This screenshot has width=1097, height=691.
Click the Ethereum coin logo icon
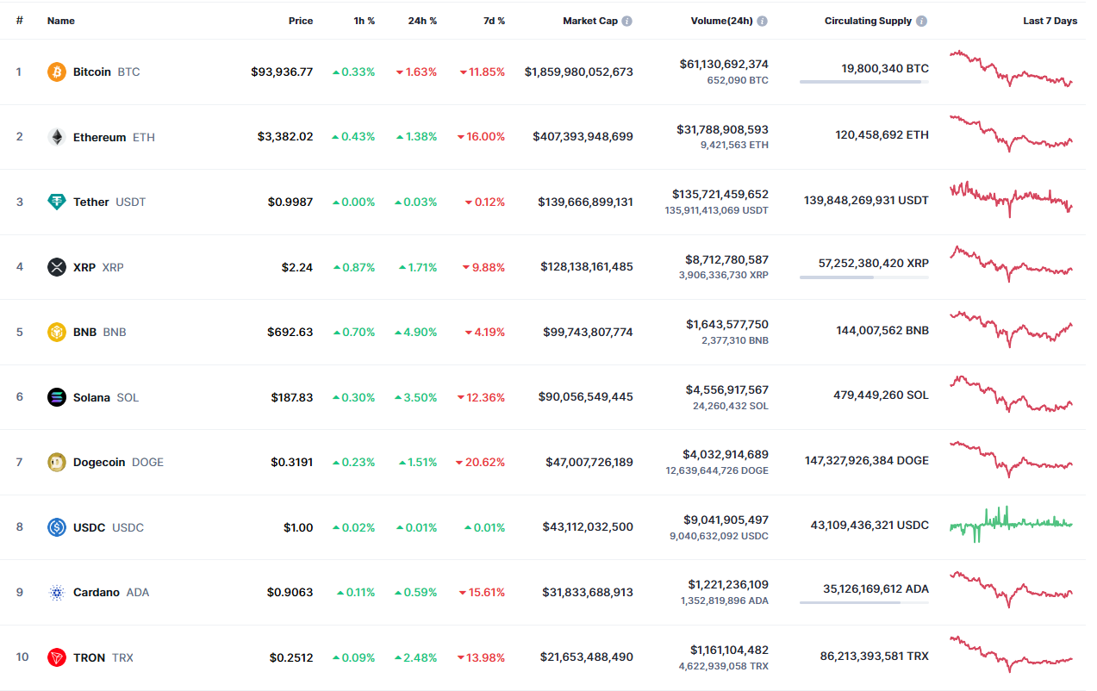coord(57,137)
